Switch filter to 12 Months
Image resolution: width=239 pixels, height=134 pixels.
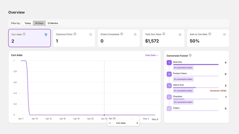(x=53, y=23)
